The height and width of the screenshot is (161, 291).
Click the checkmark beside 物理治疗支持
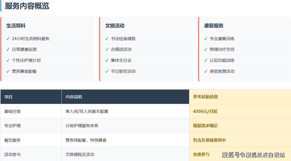click(206, 50)
